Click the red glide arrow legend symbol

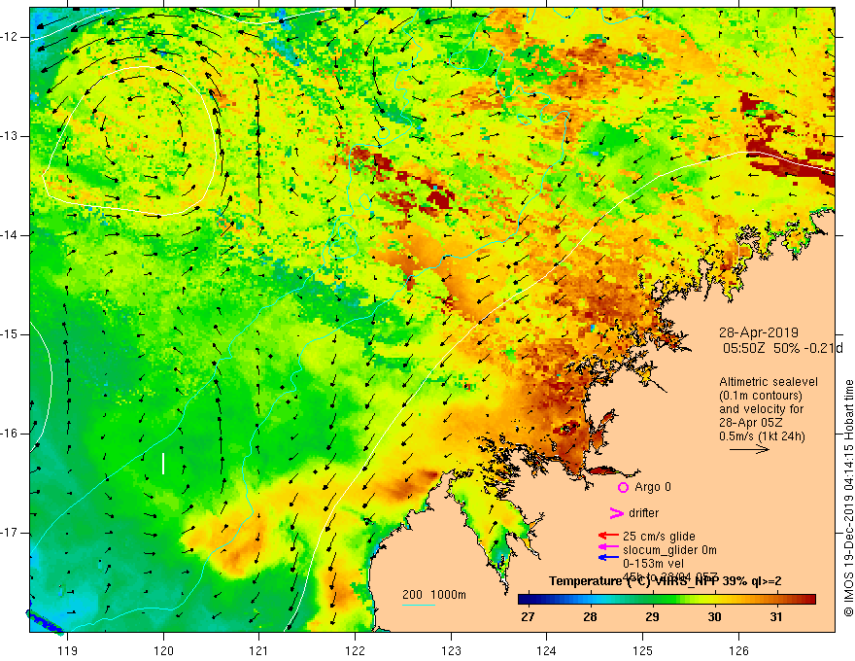pyautogui.click(x=608, y=537)
